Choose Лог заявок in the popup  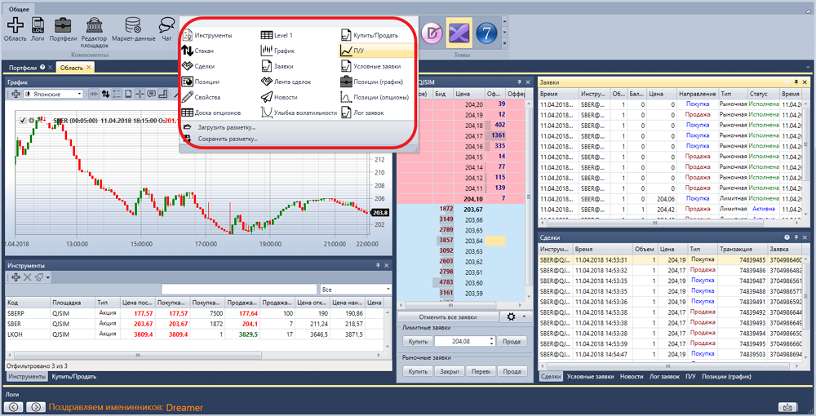click(363, 113)
